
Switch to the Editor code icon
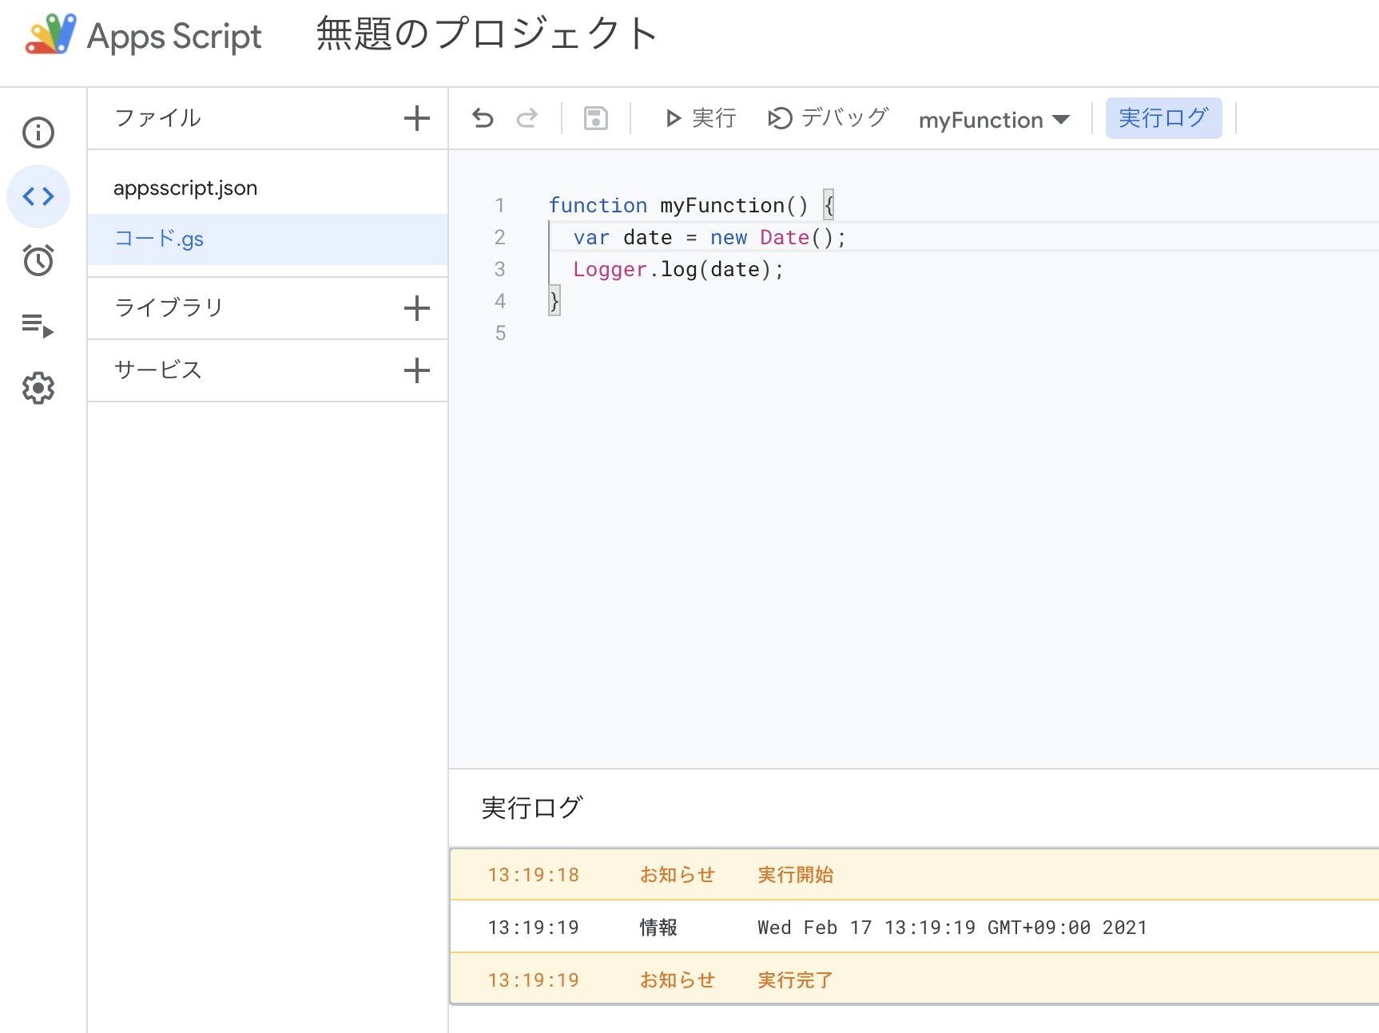pyautogui.click(x=38, y=196)
